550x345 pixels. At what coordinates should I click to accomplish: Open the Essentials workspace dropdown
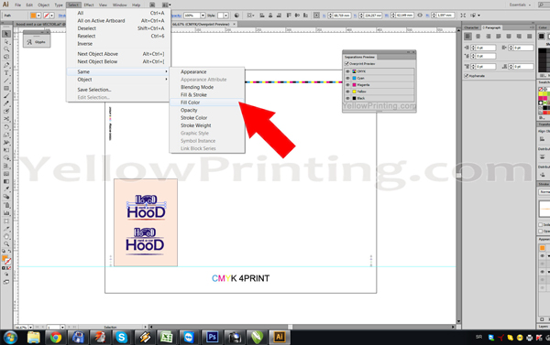[x=520, y=5]
